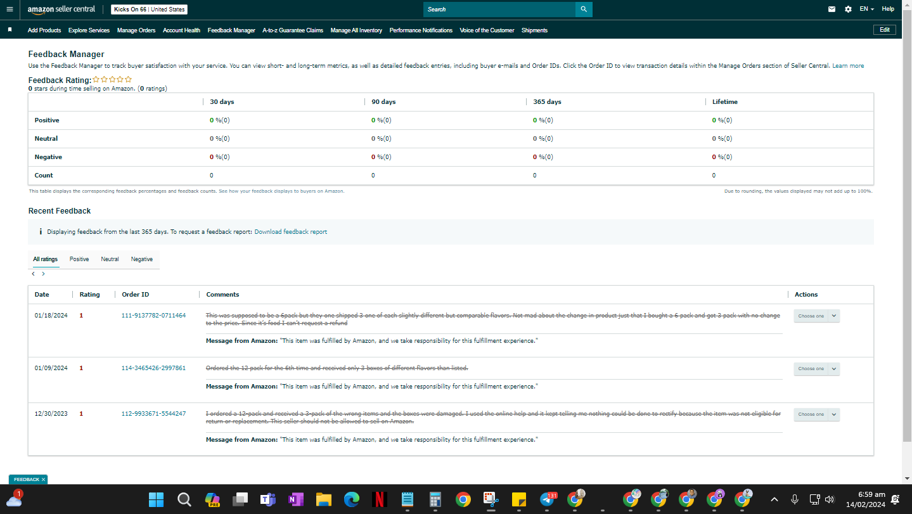The image size is (912, 514).
Task: Open Performance Notifications
Action: [421, 30]
